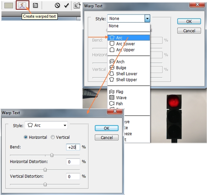
Task: Click the Arc style shape icon in list
Action: coord(112,37)
